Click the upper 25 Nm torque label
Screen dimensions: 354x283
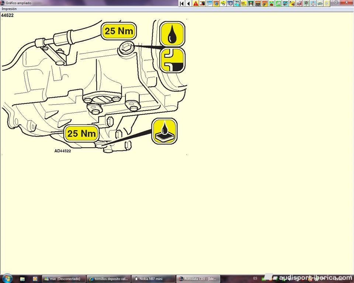click(119, 31)
